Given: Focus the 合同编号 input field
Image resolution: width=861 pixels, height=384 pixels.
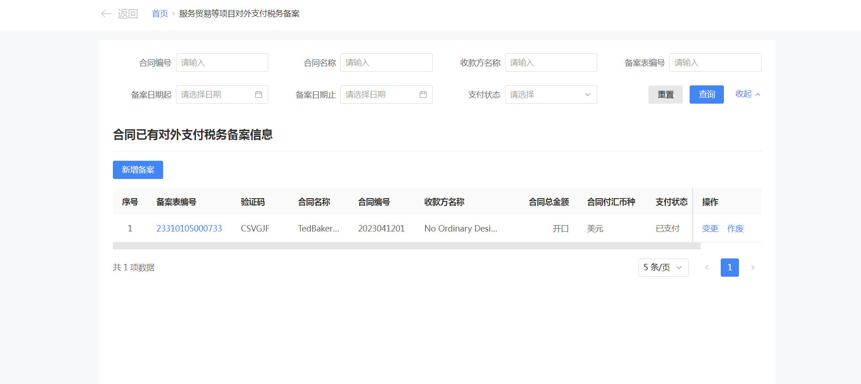Looking at the screenshot, I should (x=222, y=63).
